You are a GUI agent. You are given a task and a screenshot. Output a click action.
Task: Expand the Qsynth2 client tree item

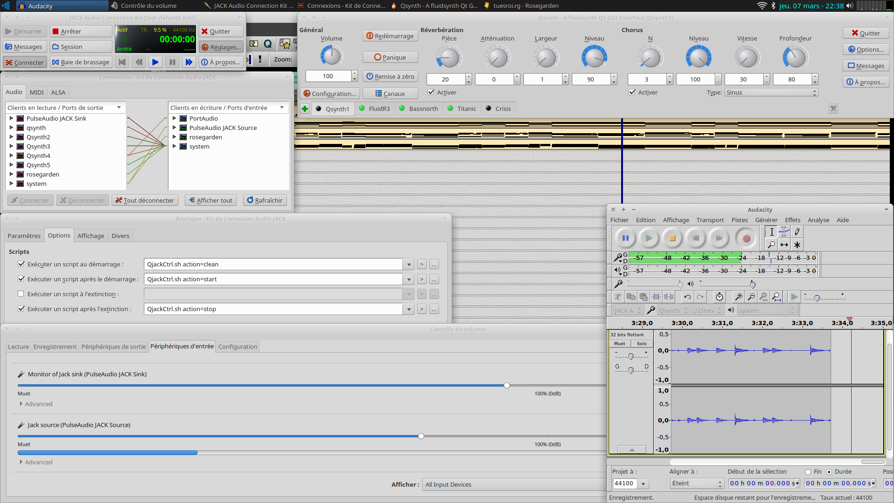click(11, 137)
